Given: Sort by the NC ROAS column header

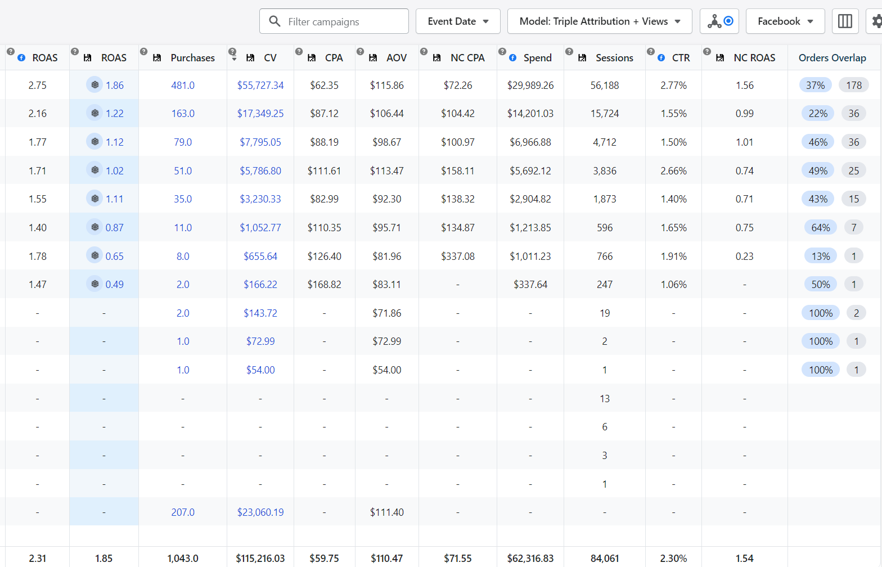Looking at the screenshot, I should (x=754, y=58).
